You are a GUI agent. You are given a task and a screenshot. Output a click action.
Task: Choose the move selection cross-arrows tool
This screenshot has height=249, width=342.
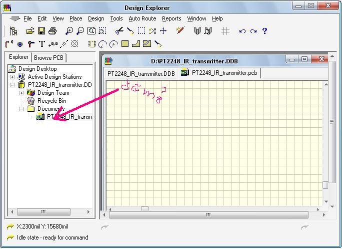click(x=163, y=31)
